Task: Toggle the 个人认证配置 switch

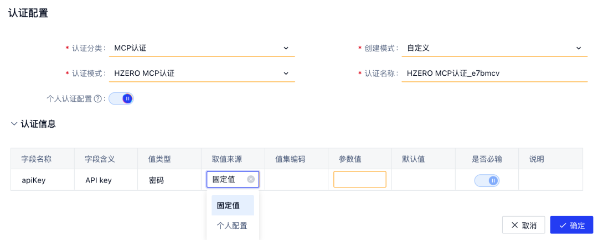Action: click(121, 99)
